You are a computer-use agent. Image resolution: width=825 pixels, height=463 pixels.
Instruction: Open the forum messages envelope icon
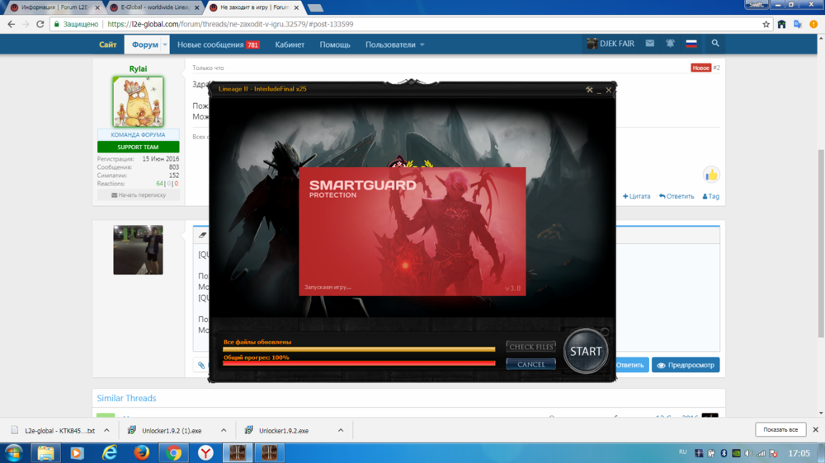point(650,44)
